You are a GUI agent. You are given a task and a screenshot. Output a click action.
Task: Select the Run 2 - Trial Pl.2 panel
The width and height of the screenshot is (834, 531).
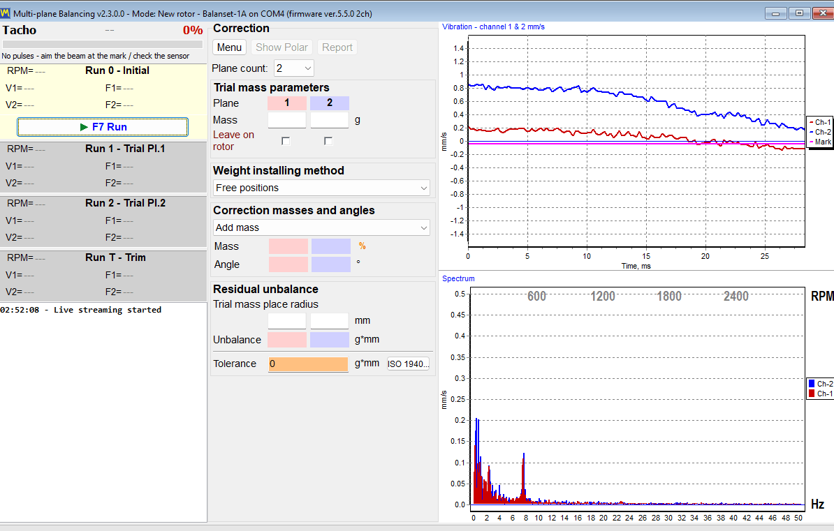103,221
